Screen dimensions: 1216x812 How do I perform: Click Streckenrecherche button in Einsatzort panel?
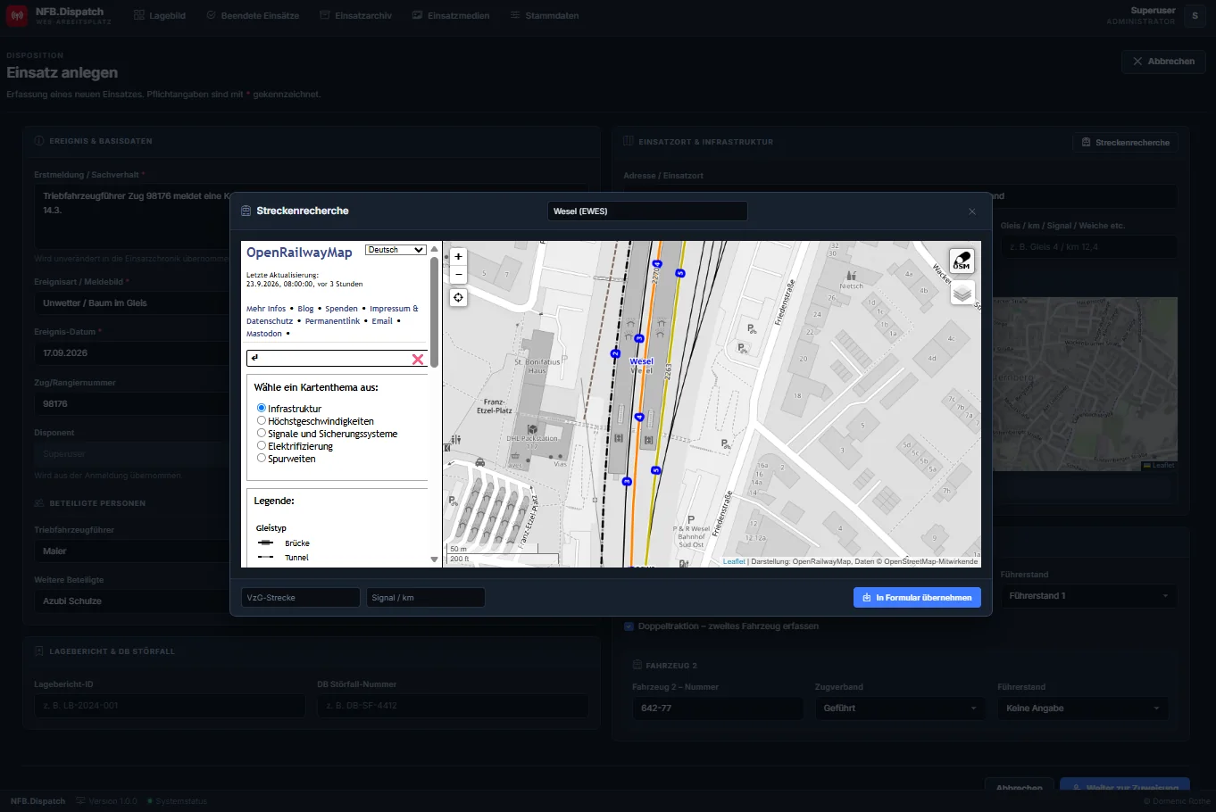click(x=1125, y=143)
